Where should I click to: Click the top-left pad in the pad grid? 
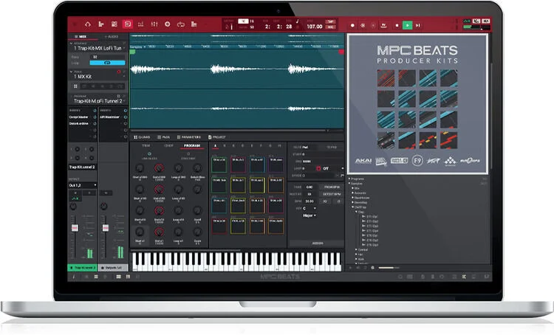point(219,163)
